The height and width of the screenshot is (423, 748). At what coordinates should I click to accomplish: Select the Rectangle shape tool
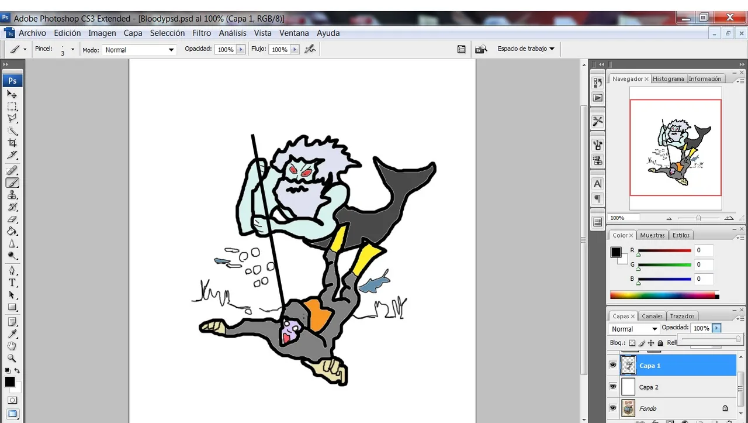click(12, 308)
